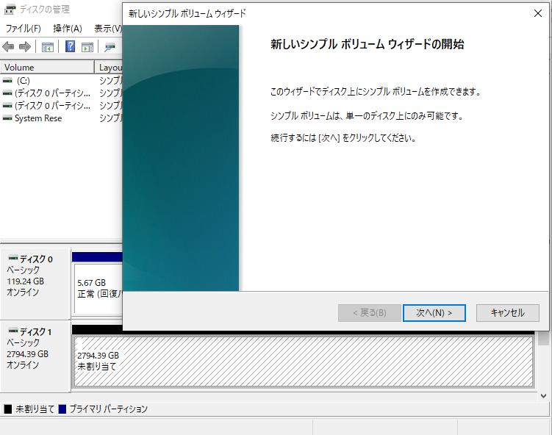Click the disk pane scrollbar down arrow
The image size is (552, 435).
[x=543, y=395]
